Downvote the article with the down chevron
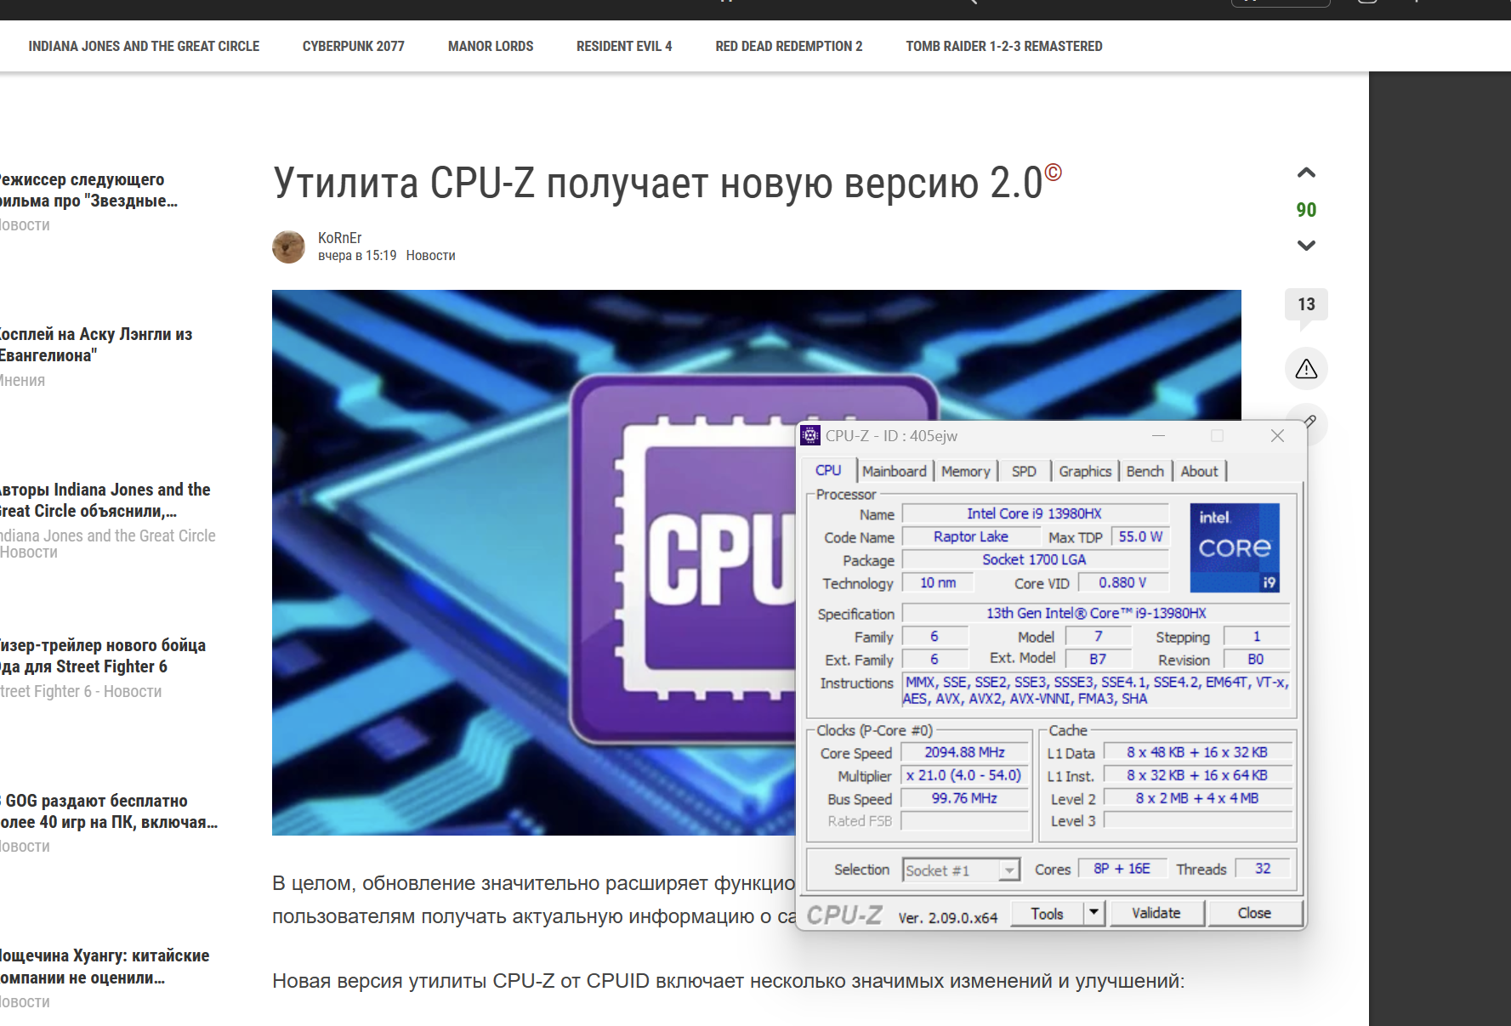 point(1306,246)
